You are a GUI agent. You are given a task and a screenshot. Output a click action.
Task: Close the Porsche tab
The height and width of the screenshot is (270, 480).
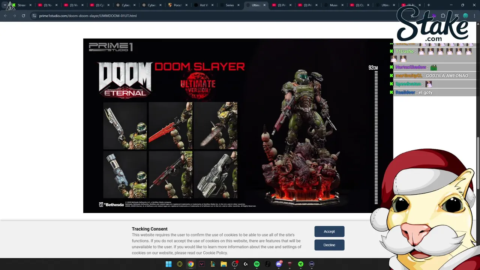click(x=186, y=5)
